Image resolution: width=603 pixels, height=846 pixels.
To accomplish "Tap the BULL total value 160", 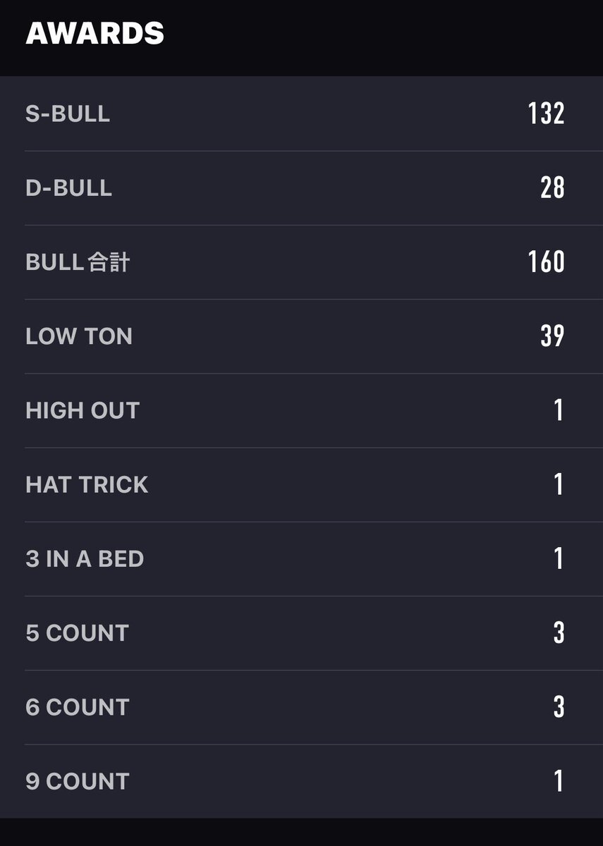I will pyautogui.click(x=547, y=262).
